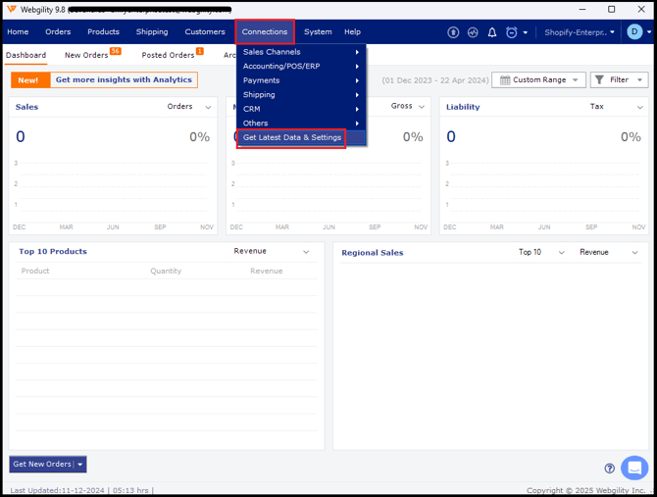Click the Webgility logo in title bar
Image resolution: width=657 pixels, height=497 pixels.
12,9
